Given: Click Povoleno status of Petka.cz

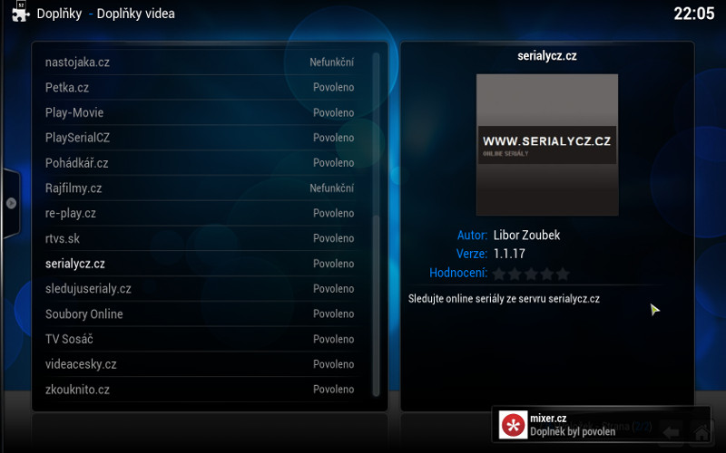Looking at the screenshot, I should pyautogui.click(x=333, y=87).
